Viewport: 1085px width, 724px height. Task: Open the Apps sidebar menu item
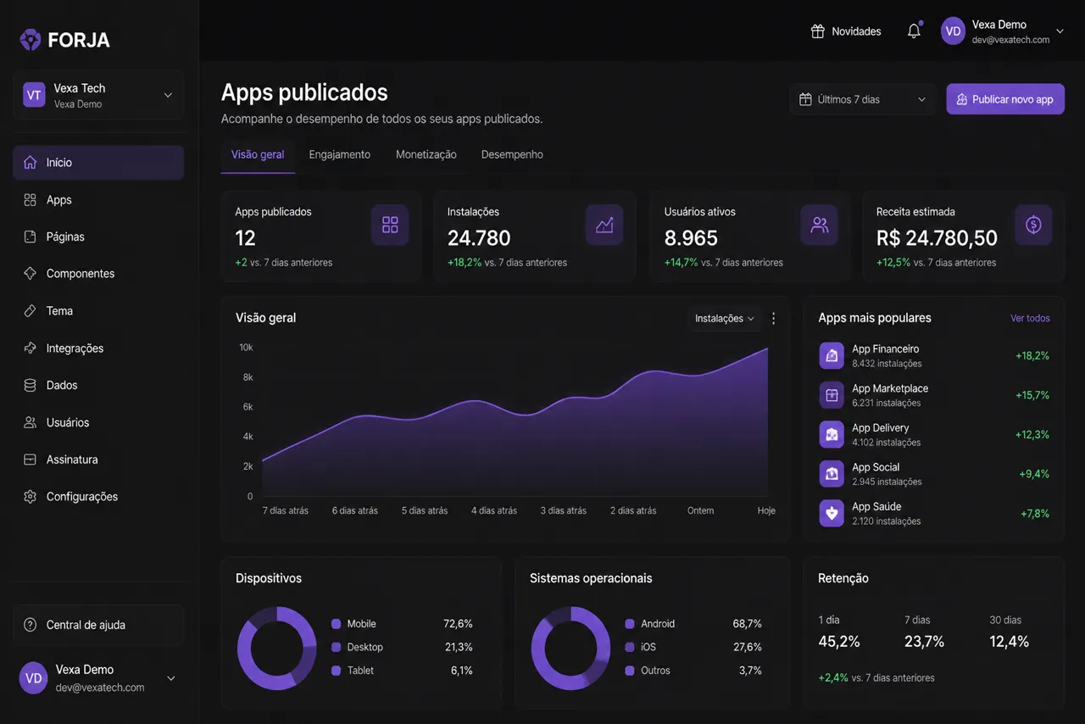coord(98,200)
